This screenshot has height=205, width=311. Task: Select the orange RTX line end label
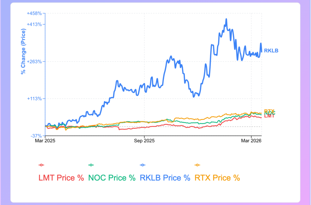(x=269, y=111)
